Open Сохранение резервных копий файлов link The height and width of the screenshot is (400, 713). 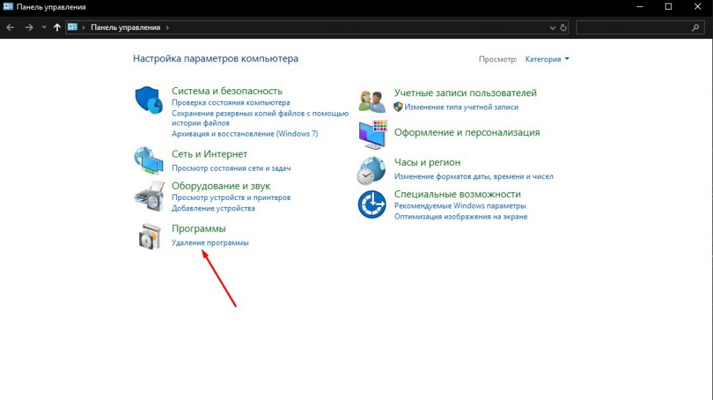click(x=260, y=118)
